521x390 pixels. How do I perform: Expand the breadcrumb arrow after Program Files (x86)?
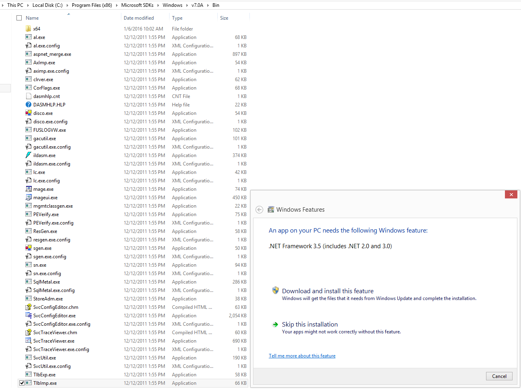[x=116, y=5]
